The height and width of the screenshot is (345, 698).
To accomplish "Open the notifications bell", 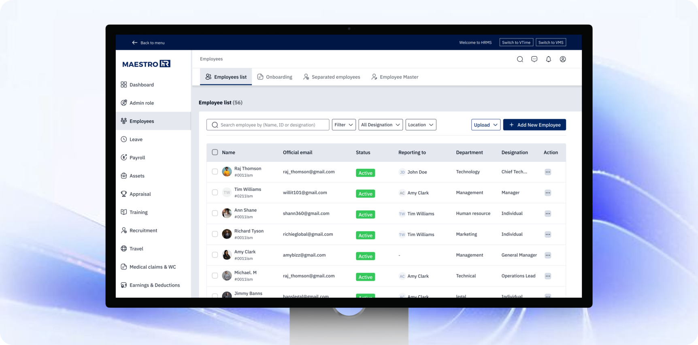I will [x=549, y=59].
